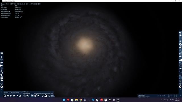This screenshot has width=182, height=102.
Task: Click the land/approach surface icon
Action: click(46, 96)
